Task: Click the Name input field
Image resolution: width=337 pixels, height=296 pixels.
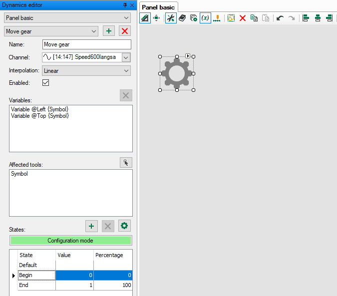Action: click(86, 44)
